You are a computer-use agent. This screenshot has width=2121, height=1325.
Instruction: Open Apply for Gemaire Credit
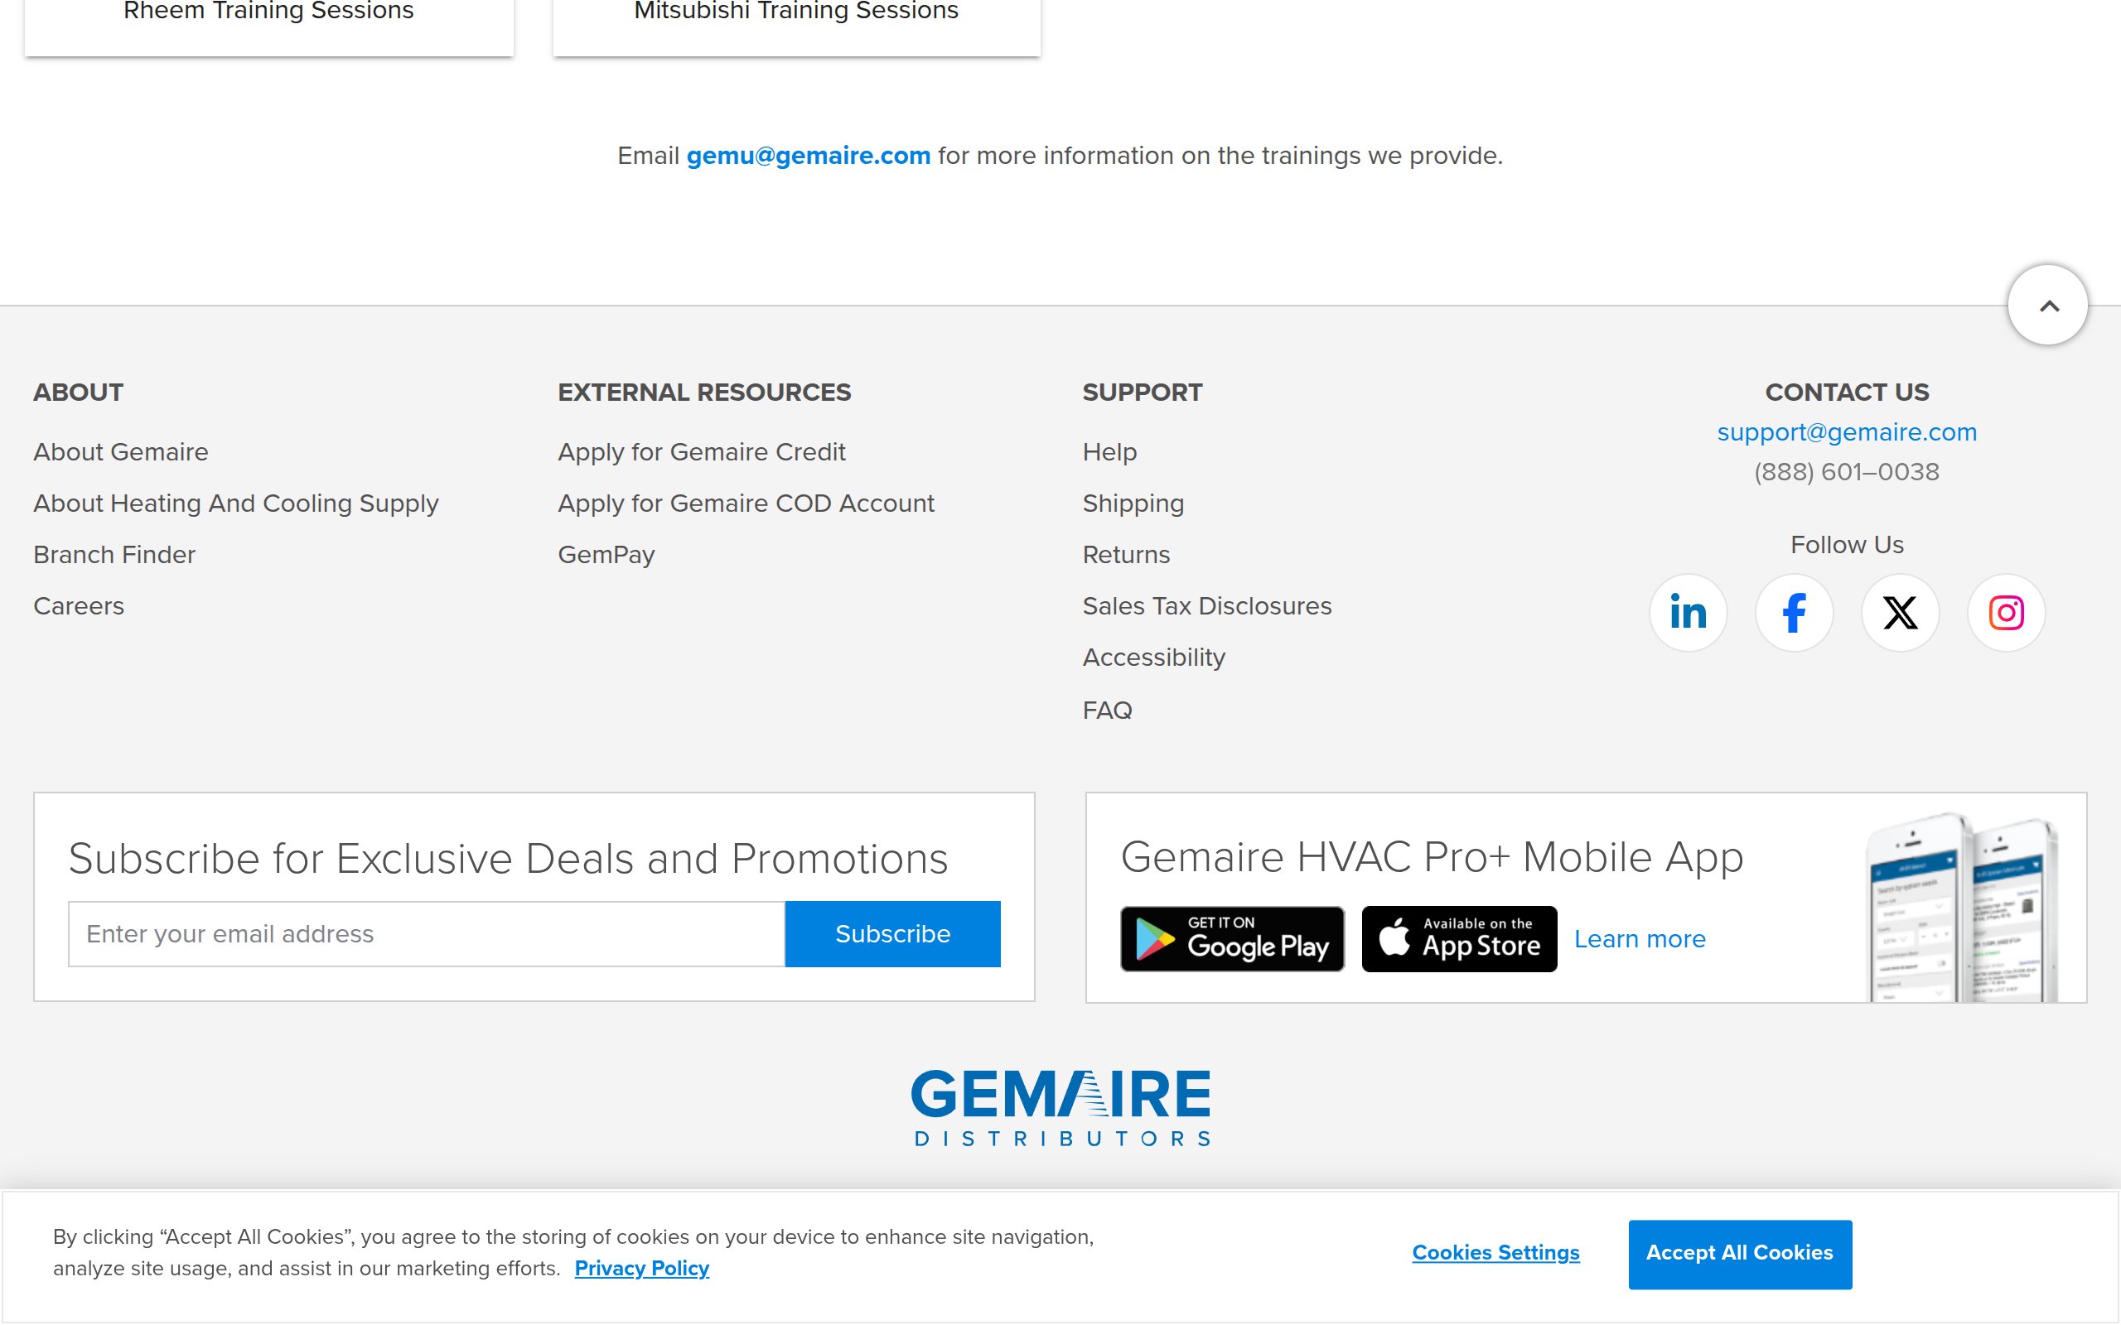tap(701, 452)
